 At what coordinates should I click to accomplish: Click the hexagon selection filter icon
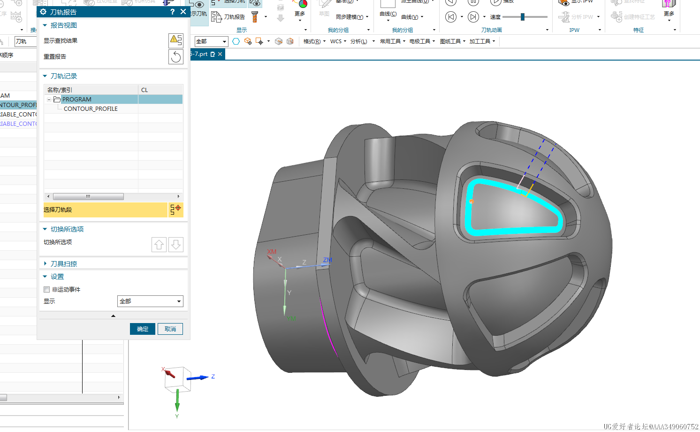(236, 41)
